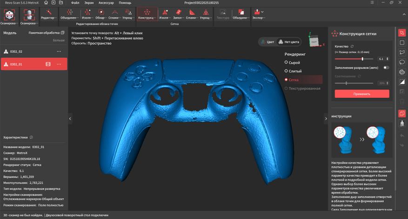Open the Экспор export dropdown arrow
Viewport: 408px width, 219px height.
(x=262, y=12)
